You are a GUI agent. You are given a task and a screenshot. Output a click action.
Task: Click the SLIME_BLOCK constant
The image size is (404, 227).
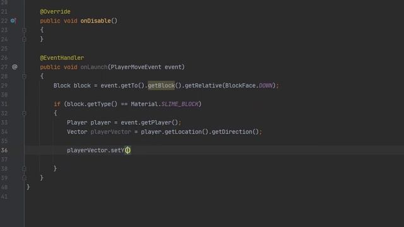[x=180, y=104]
